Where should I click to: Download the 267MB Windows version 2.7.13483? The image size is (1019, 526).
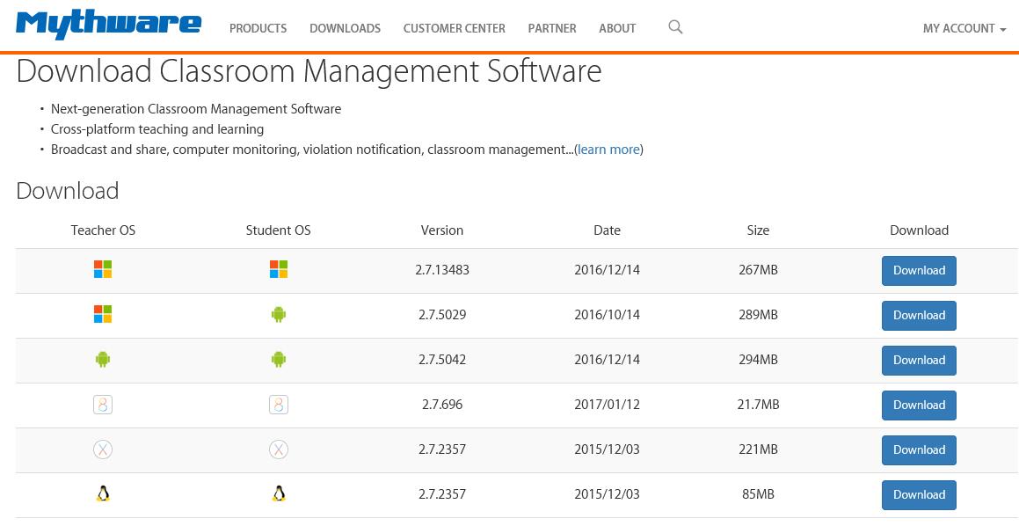click(919, 271)
